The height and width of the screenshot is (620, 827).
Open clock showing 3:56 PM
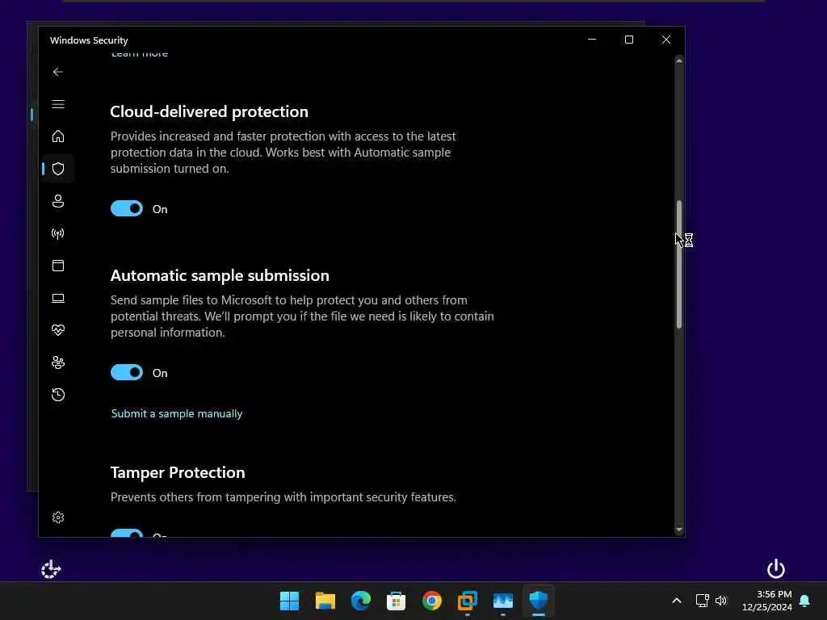(767, 601)
